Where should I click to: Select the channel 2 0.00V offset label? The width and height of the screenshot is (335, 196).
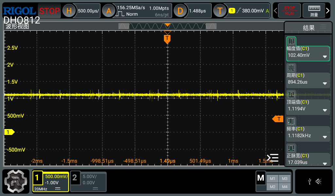(x=89, y=183)
